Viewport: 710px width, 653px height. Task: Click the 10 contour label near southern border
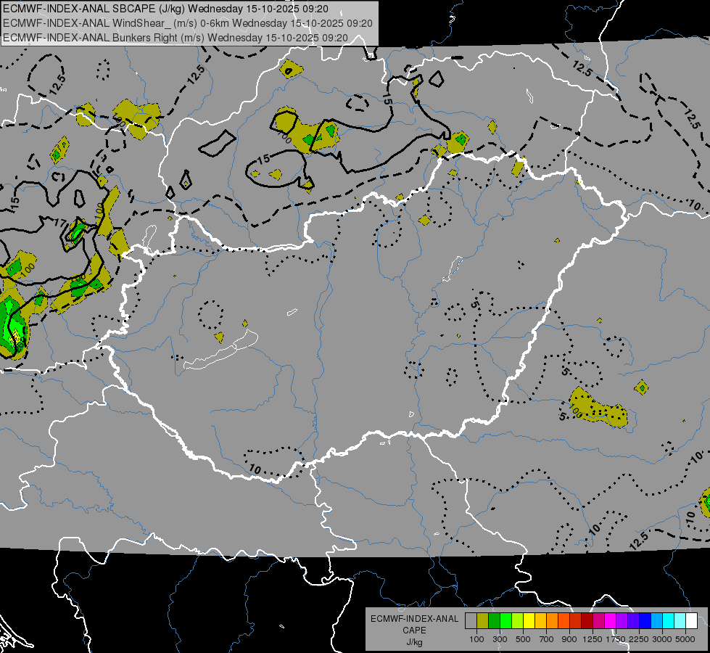255,470
